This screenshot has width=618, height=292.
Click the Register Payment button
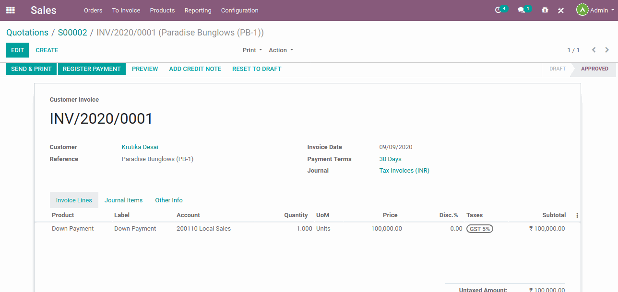click(92, 69)
